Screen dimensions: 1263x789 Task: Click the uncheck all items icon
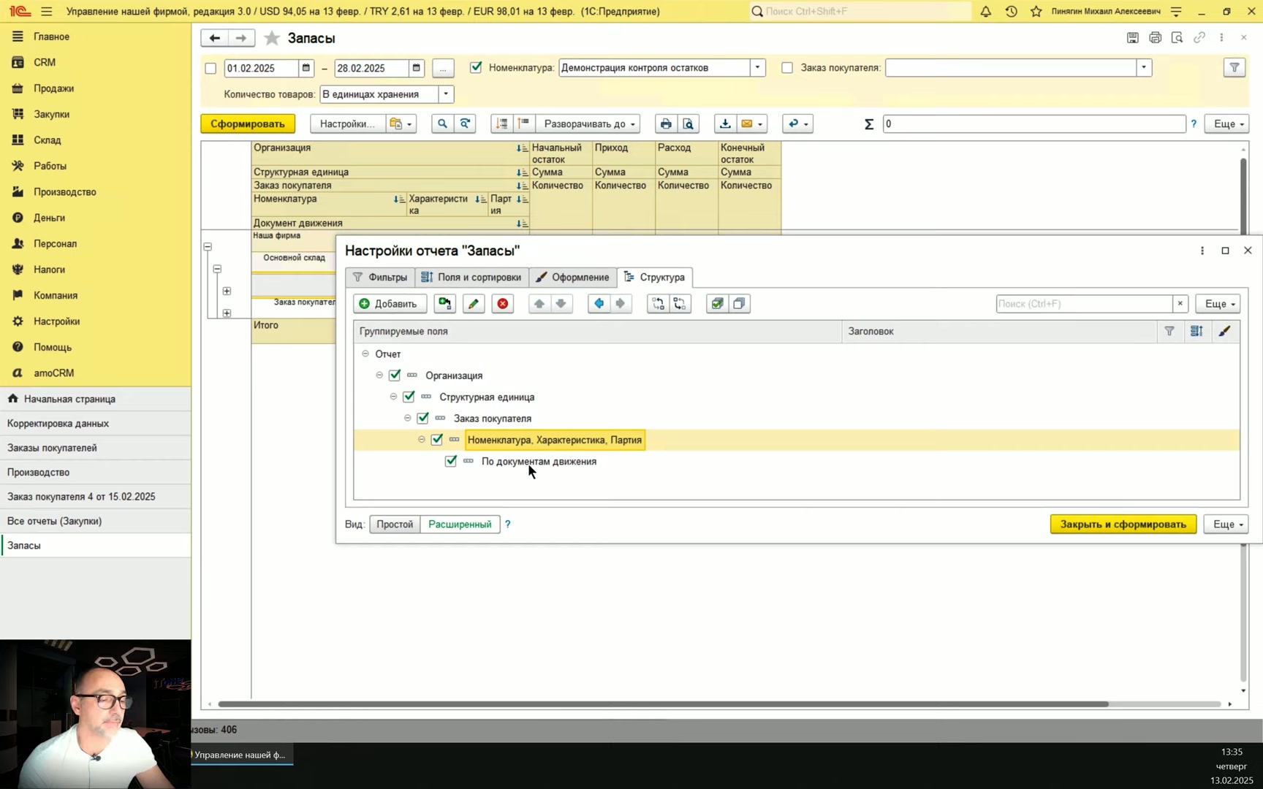(x=739, y=304)
